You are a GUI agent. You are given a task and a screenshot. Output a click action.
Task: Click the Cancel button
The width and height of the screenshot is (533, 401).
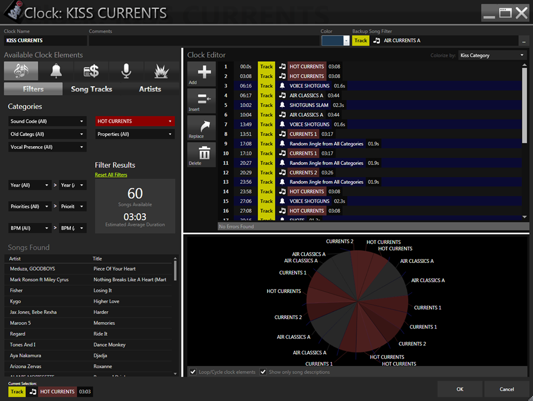(506, 389)
